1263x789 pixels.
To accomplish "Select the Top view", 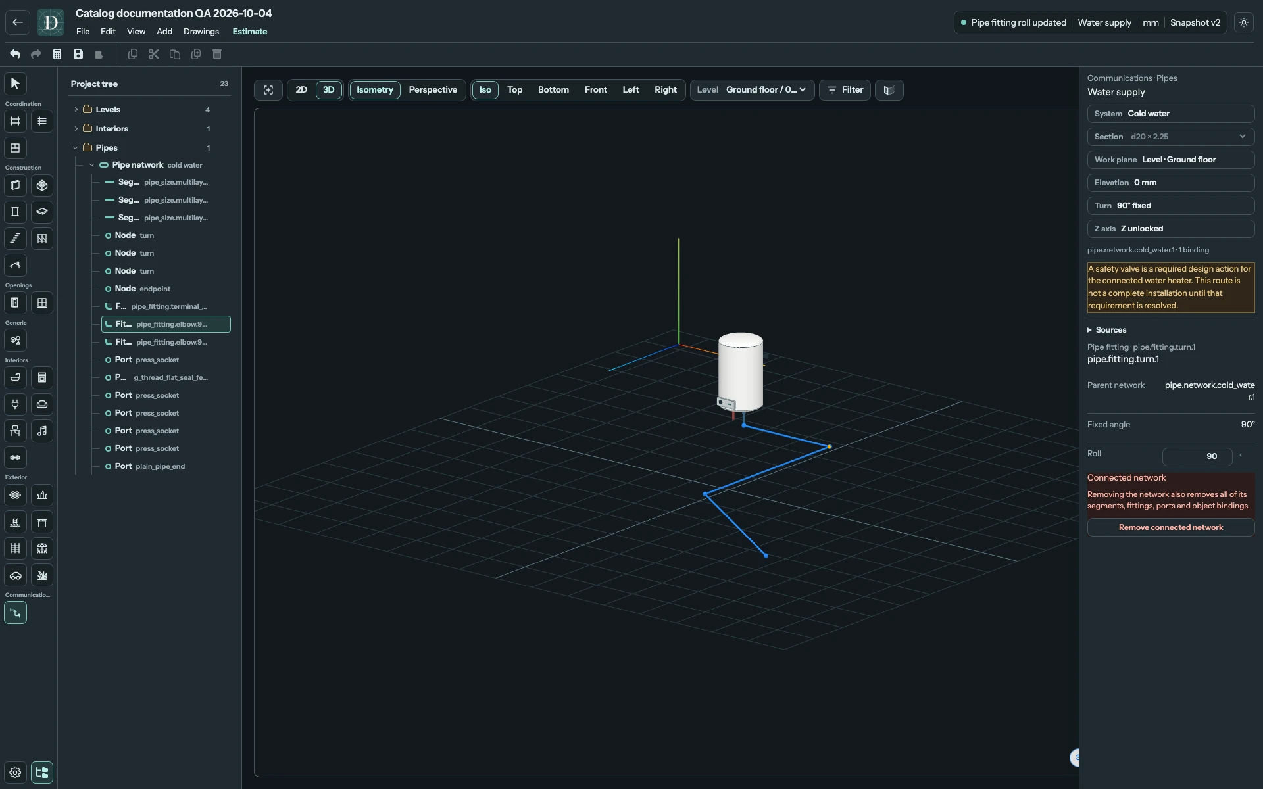I will (x=515, y=90).
